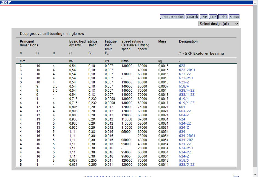Open the 619/4-2Z bearing details

pyautogui.click(x=187, y=103)
